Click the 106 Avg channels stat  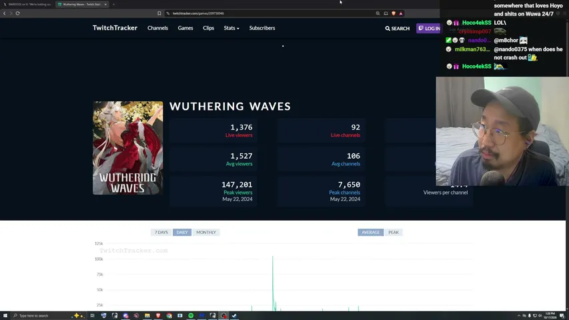[321, 159]
